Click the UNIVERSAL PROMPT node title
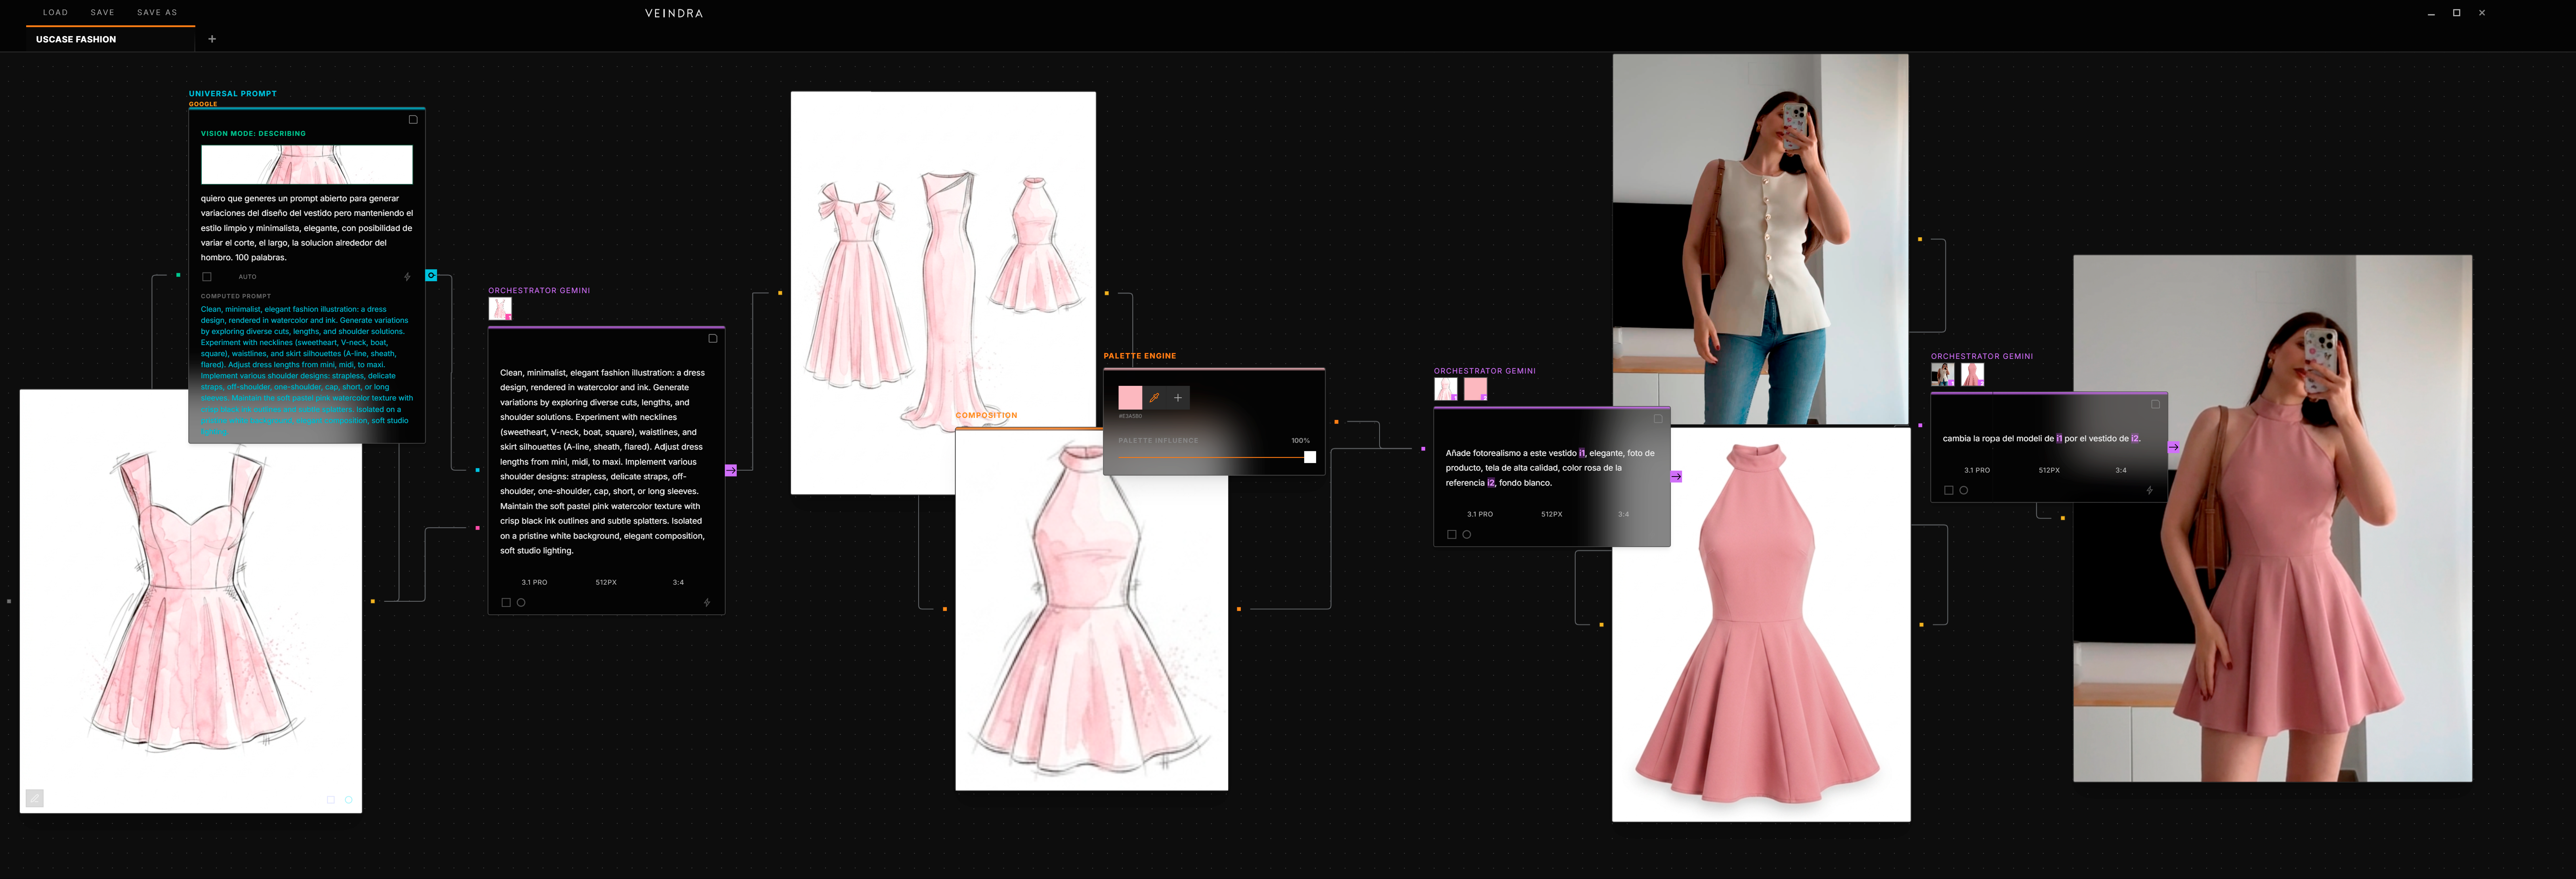 click(233, 94)
